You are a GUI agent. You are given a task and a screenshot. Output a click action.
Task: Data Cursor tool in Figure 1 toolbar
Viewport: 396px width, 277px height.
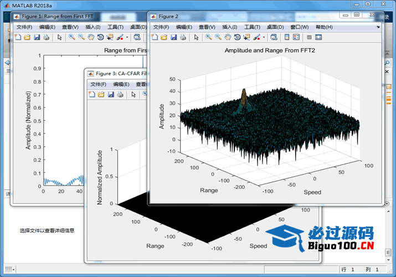click(110, 37)
